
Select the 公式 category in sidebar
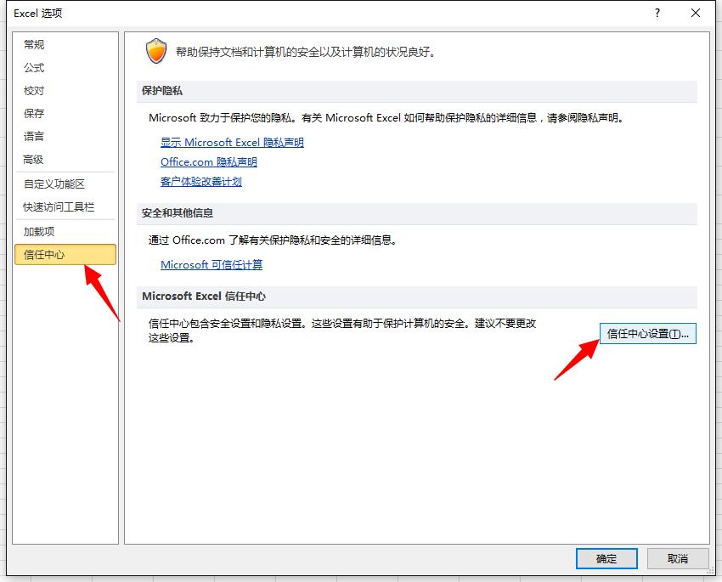tap(34, 68)
